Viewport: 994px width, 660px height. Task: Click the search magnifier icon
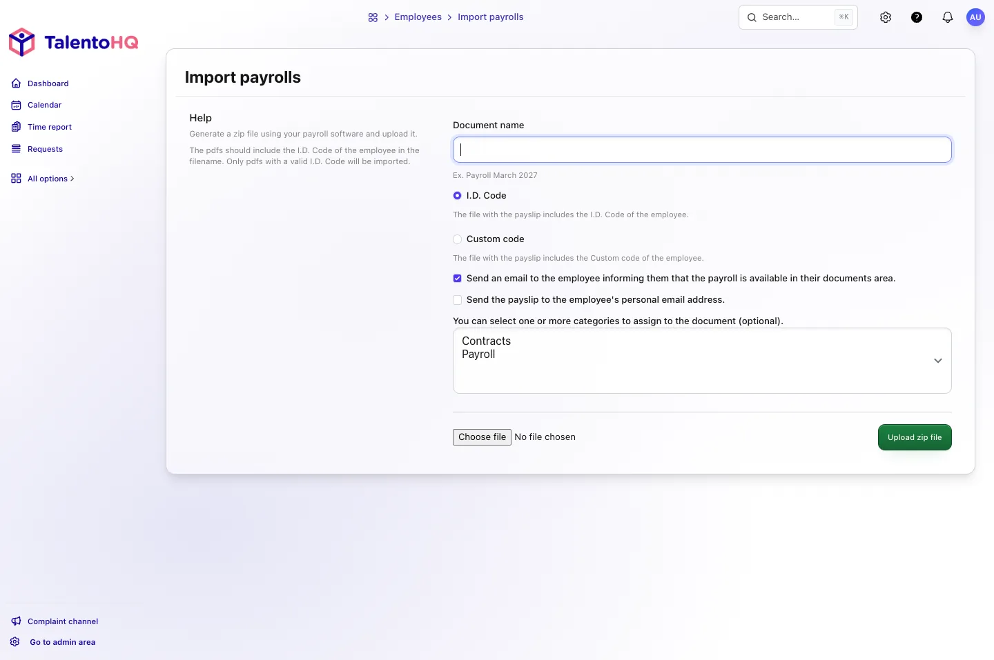click(752, 17)
